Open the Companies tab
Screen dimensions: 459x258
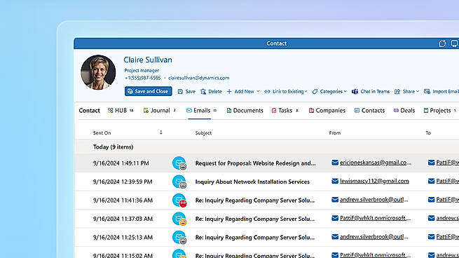pyautogui.click(x=327, y=110)
